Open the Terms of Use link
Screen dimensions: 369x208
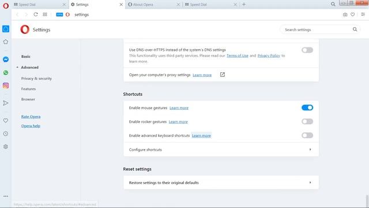point(237,55)
